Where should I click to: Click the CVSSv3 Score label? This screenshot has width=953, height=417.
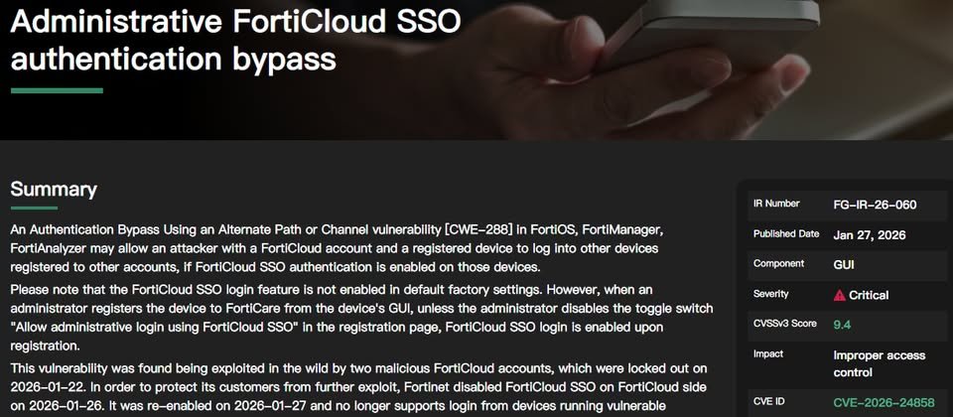[x=784, y=324]
